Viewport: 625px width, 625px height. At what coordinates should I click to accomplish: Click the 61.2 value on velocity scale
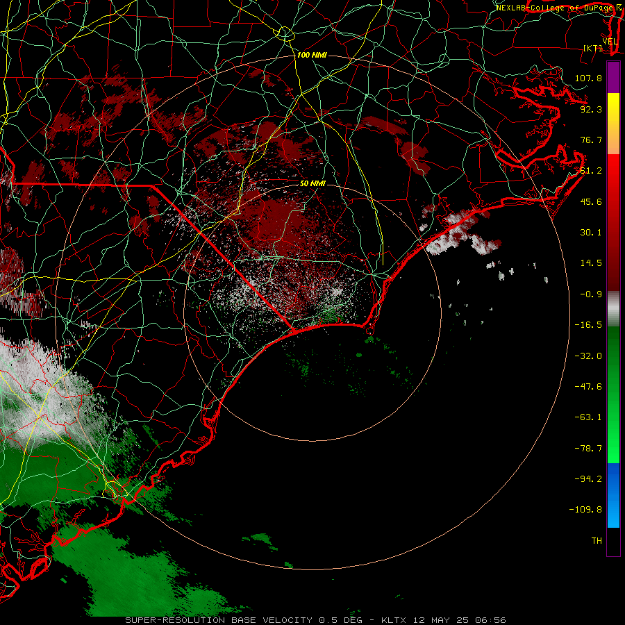pyautogui.click(x=591, y=170)
